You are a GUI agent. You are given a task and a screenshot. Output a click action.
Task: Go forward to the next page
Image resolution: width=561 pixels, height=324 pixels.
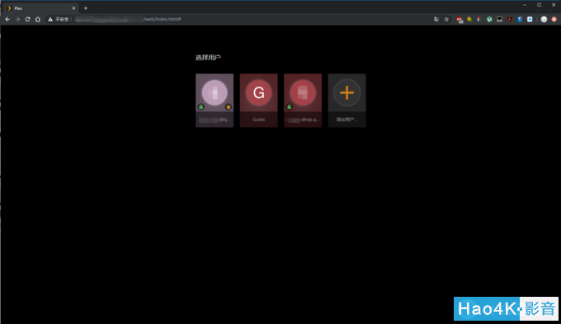(x=17, y=19)
